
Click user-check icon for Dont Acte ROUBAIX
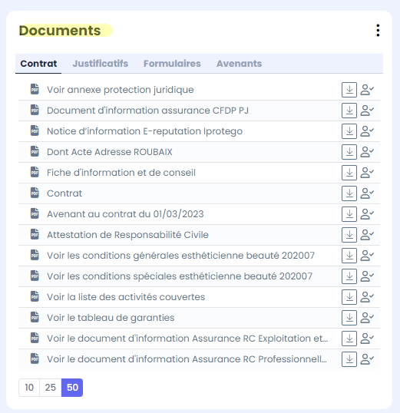367,152
